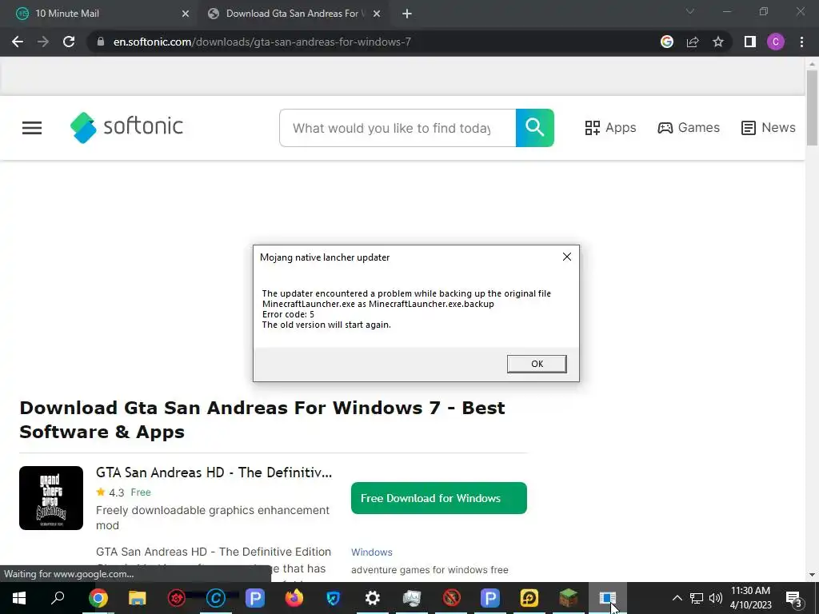Toggle the browser side panel
Screen dimensions: 819x614
coord(750,42)
